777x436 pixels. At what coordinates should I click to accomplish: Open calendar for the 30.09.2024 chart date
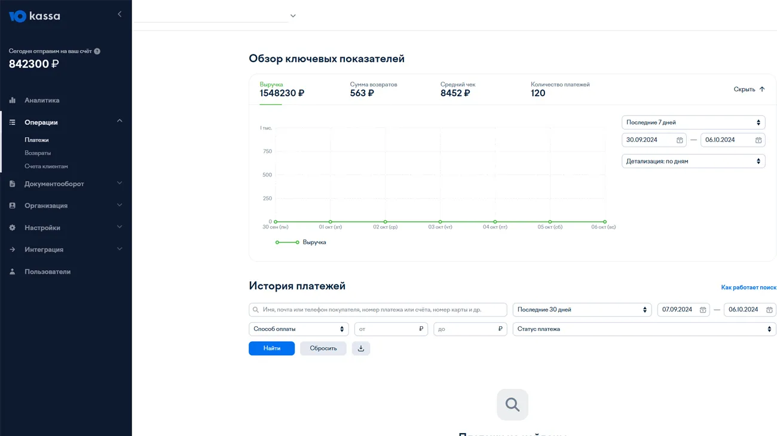(680, 140)
